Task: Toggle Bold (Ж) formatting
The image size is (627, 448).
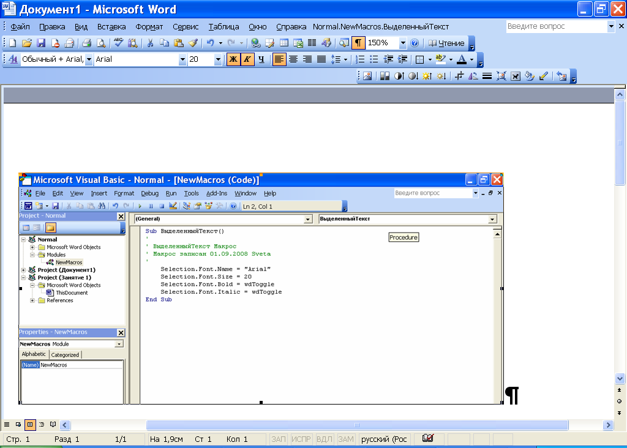Action: pos(233,59)
